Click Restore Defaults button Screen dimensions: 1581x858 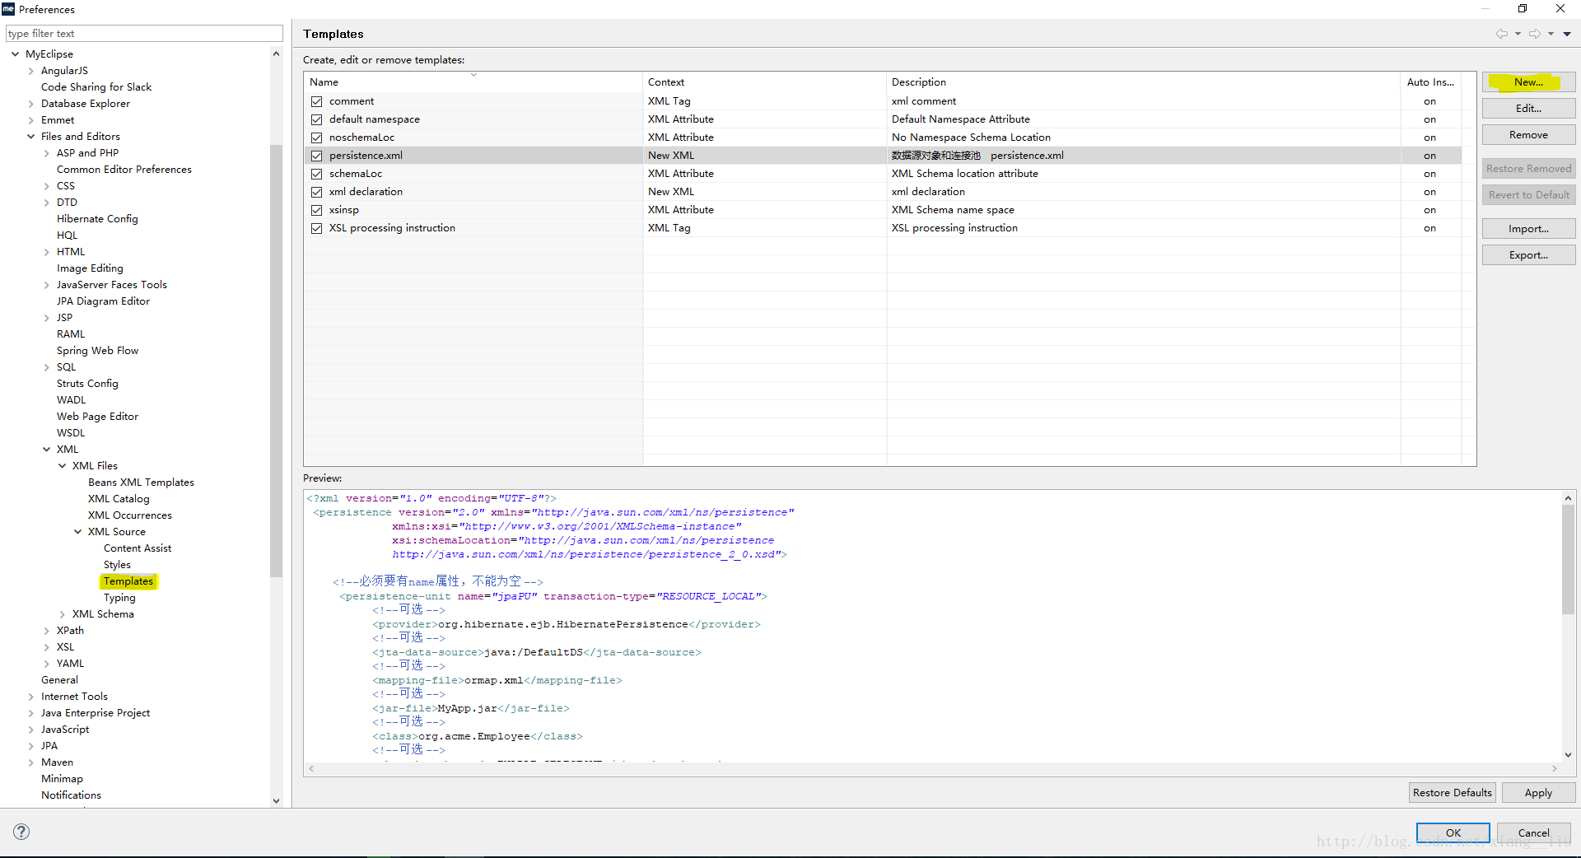point(1452,793)
